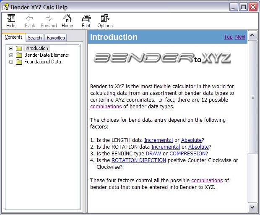Follow the Next link in header

(240, 37)
